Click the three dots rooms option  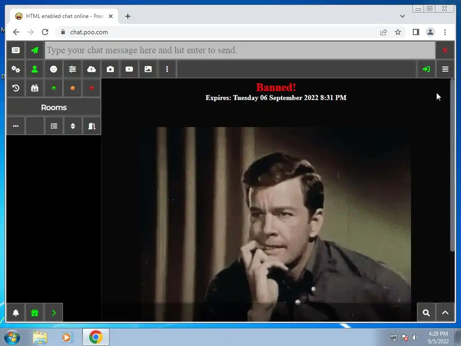click(x=16, y=126)
